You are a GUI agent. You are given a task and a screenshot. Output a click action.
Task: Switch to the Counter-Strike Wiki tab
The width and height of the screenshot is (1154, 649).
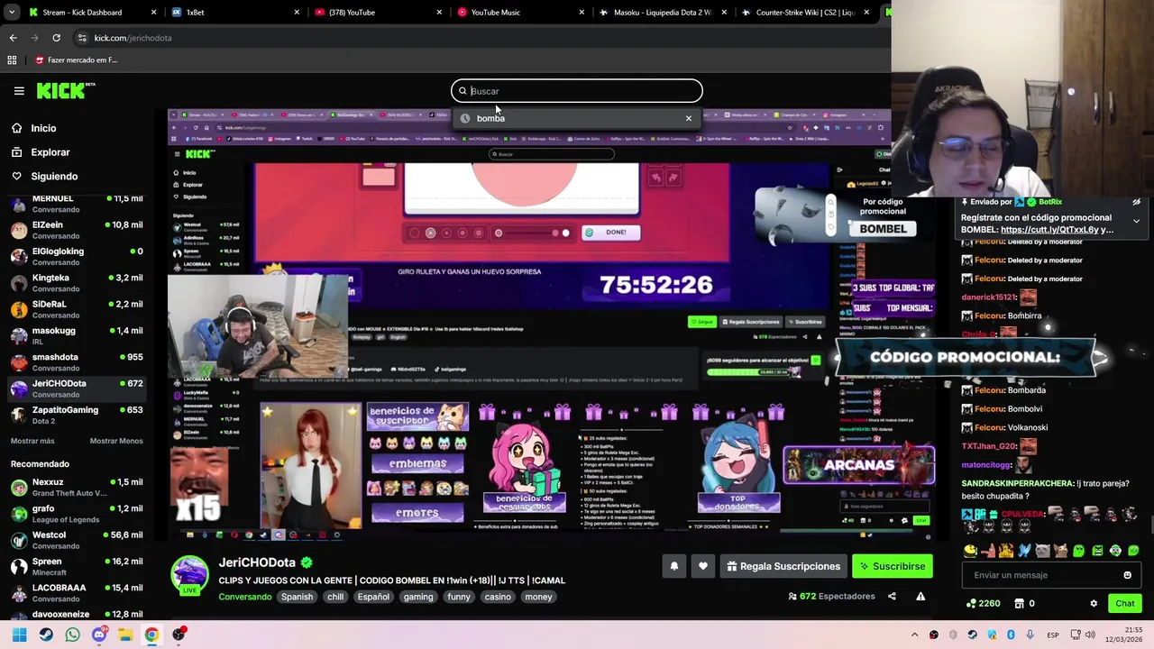[806, 13]
